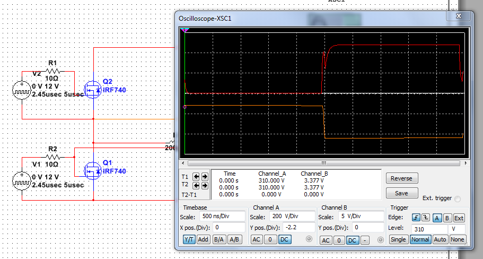Click the T2-T1 row label
This screenshot has height=259, width=483.
click(189, 195)
